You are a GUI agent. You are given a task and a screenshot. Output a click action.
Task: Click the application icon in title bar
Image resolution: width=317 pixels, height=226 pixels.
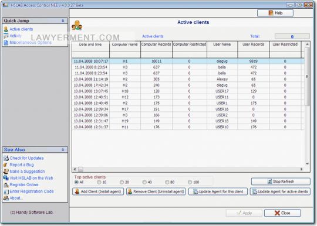pyautogui.click(x=5, y=5)
